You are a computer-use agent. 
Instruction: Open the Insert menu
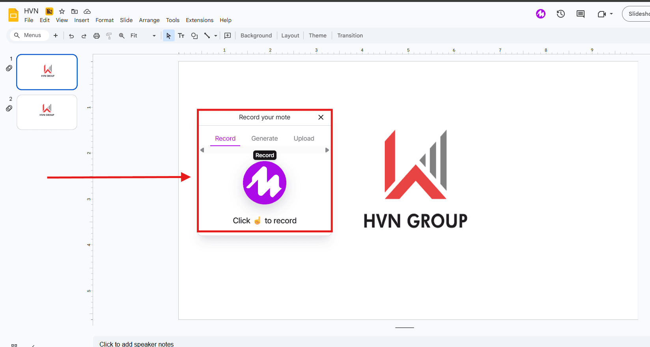[82, 20]
